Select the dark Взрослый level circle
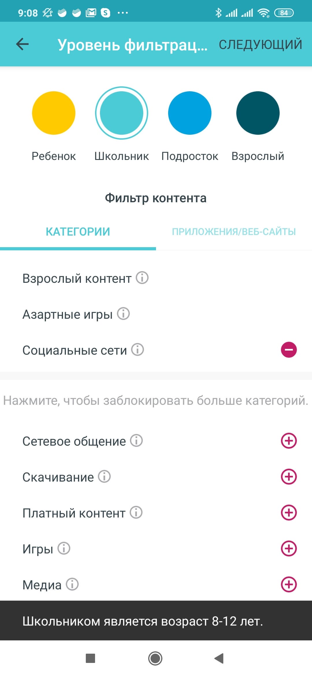Viewport: 312px width, 678px height. pos(258,113)
